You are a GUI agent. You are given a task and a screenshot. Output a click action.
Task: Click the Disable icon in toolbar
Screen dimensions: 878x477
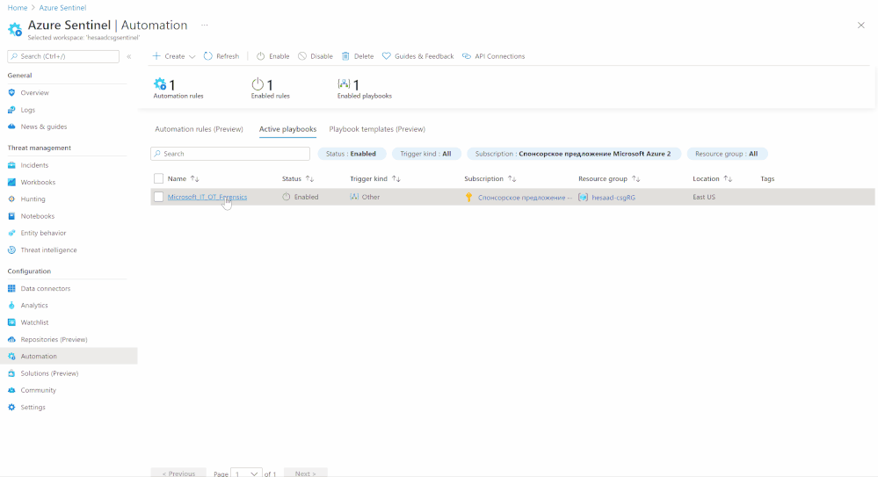tap(302, 56)
